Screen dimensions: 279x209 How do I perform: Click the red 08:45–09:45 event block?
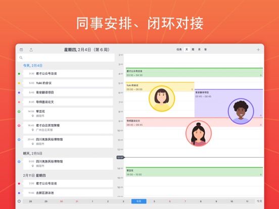tap(194, 122)
